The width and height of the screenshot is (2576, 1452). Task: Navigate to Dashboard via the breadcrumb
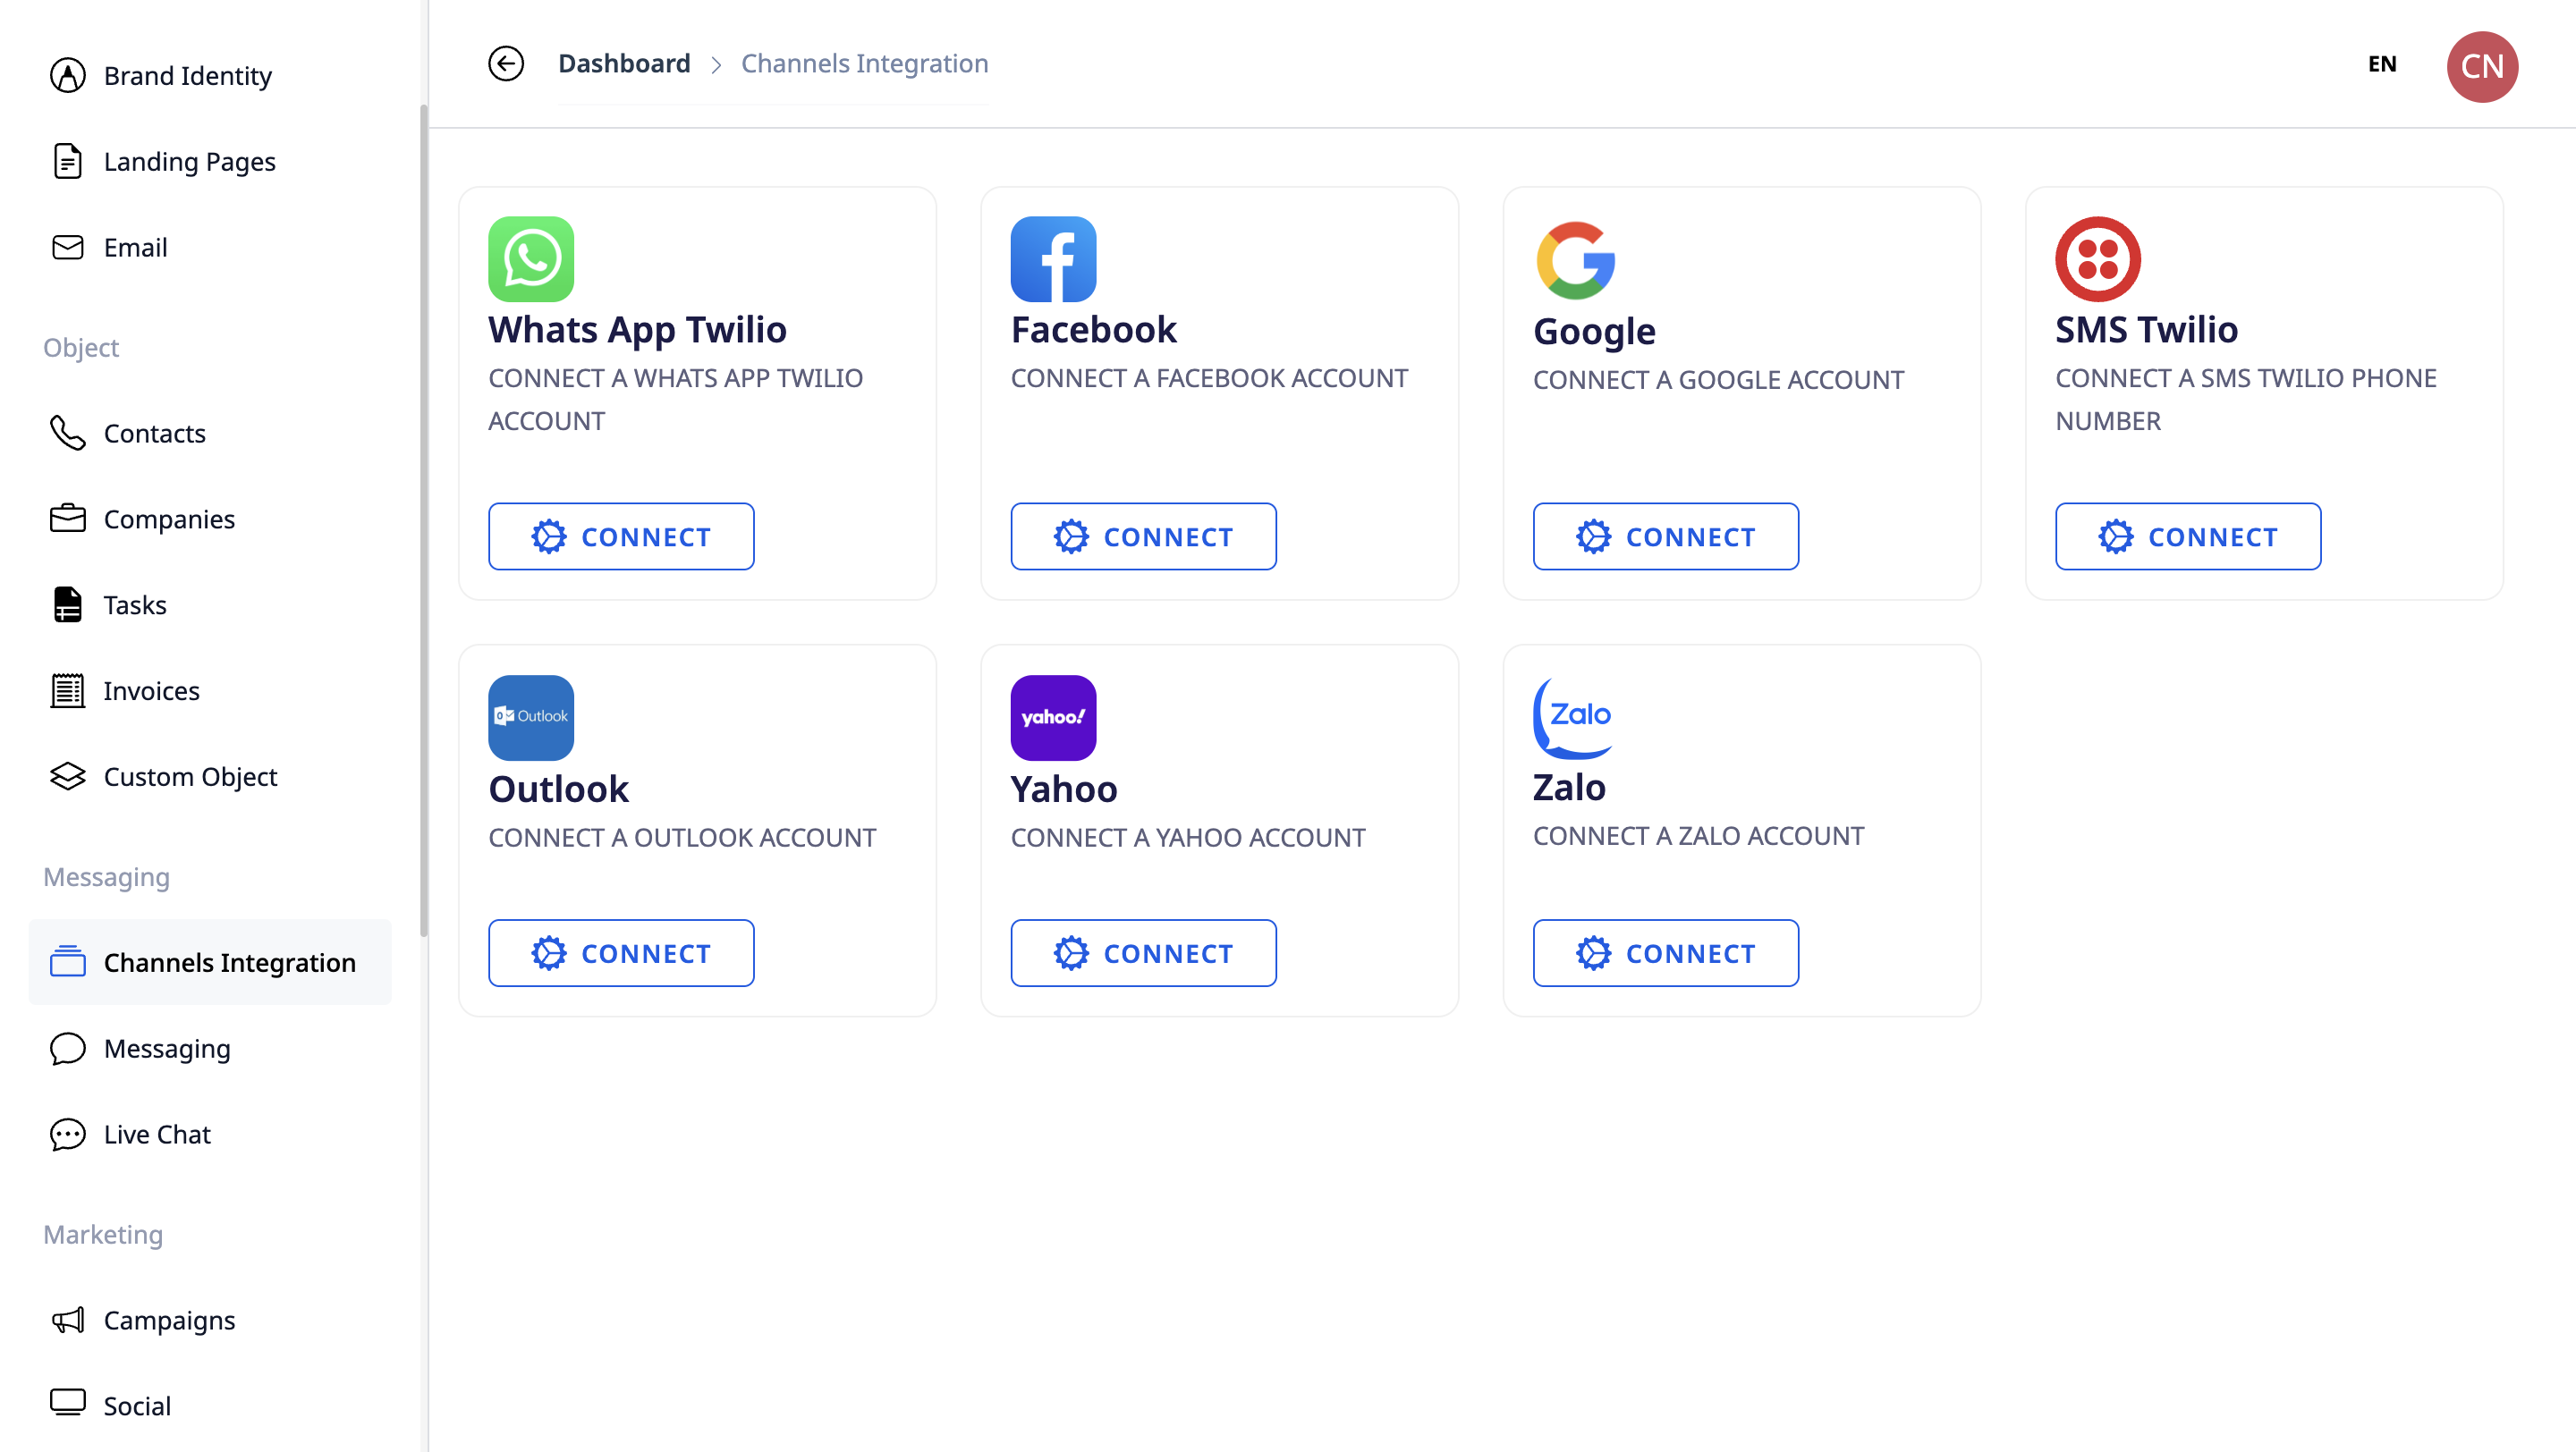point(624,64)
